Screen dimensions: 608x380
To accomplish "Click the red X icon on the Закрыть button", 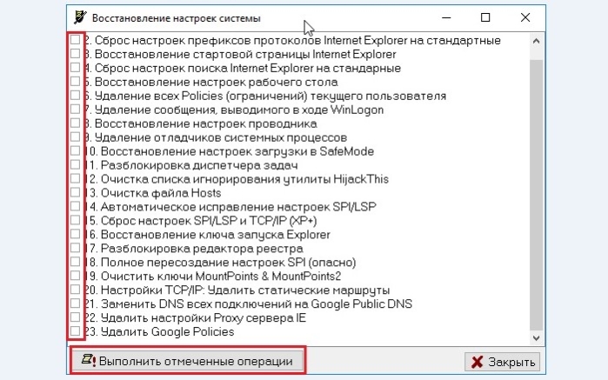I will 478,362.
